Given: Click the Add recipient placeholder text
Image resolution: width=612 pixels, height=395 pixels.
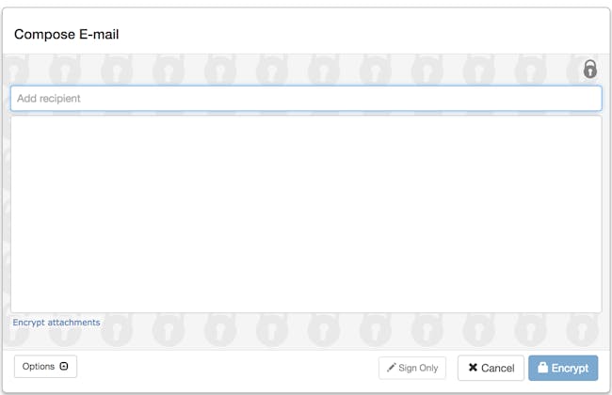Looking at the screenshot, I should pyautogui.click(x=49, y=98).
